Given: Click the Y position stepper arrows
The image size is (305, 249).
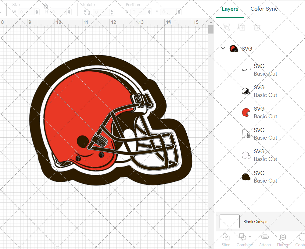Looking at the screenshot, I should pyautogui.click(x=179, y=12).
